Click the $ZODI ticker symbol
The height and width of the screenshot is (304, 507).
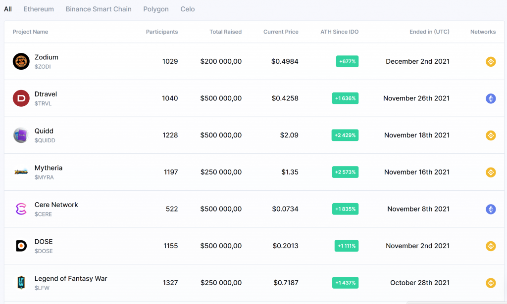point(43,67)
